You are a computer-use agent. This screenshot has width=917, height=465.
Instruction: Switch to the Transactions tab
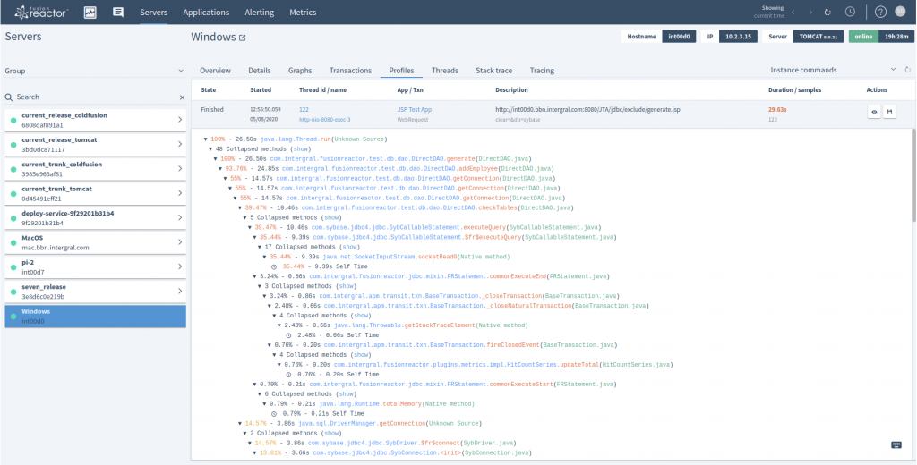[x=350, y=70]
